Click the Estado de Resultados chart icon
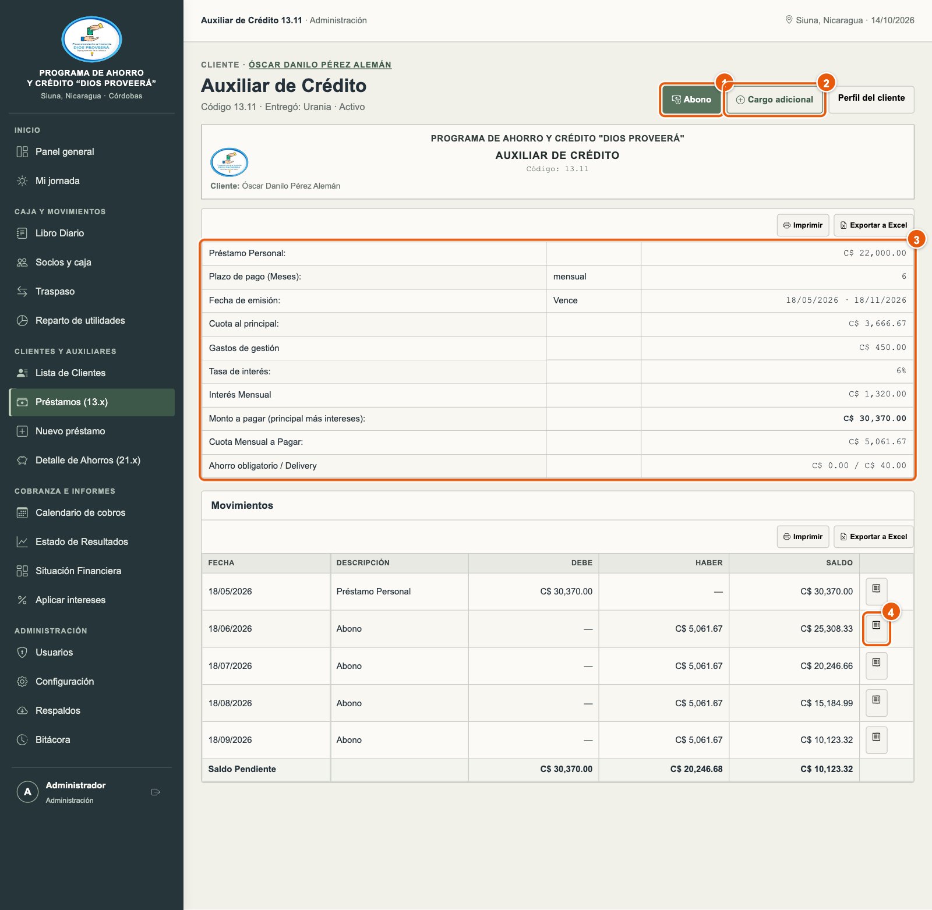 click(x=22, y=542)
